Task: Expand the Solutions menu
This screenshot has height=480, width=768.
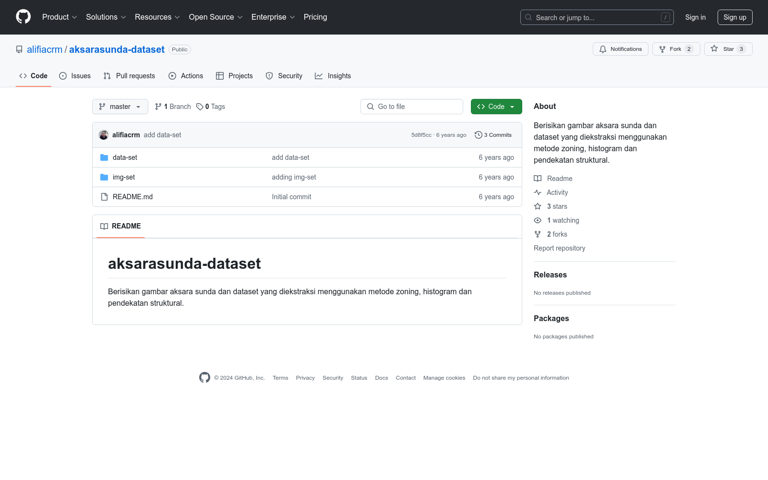Action: 106,17
